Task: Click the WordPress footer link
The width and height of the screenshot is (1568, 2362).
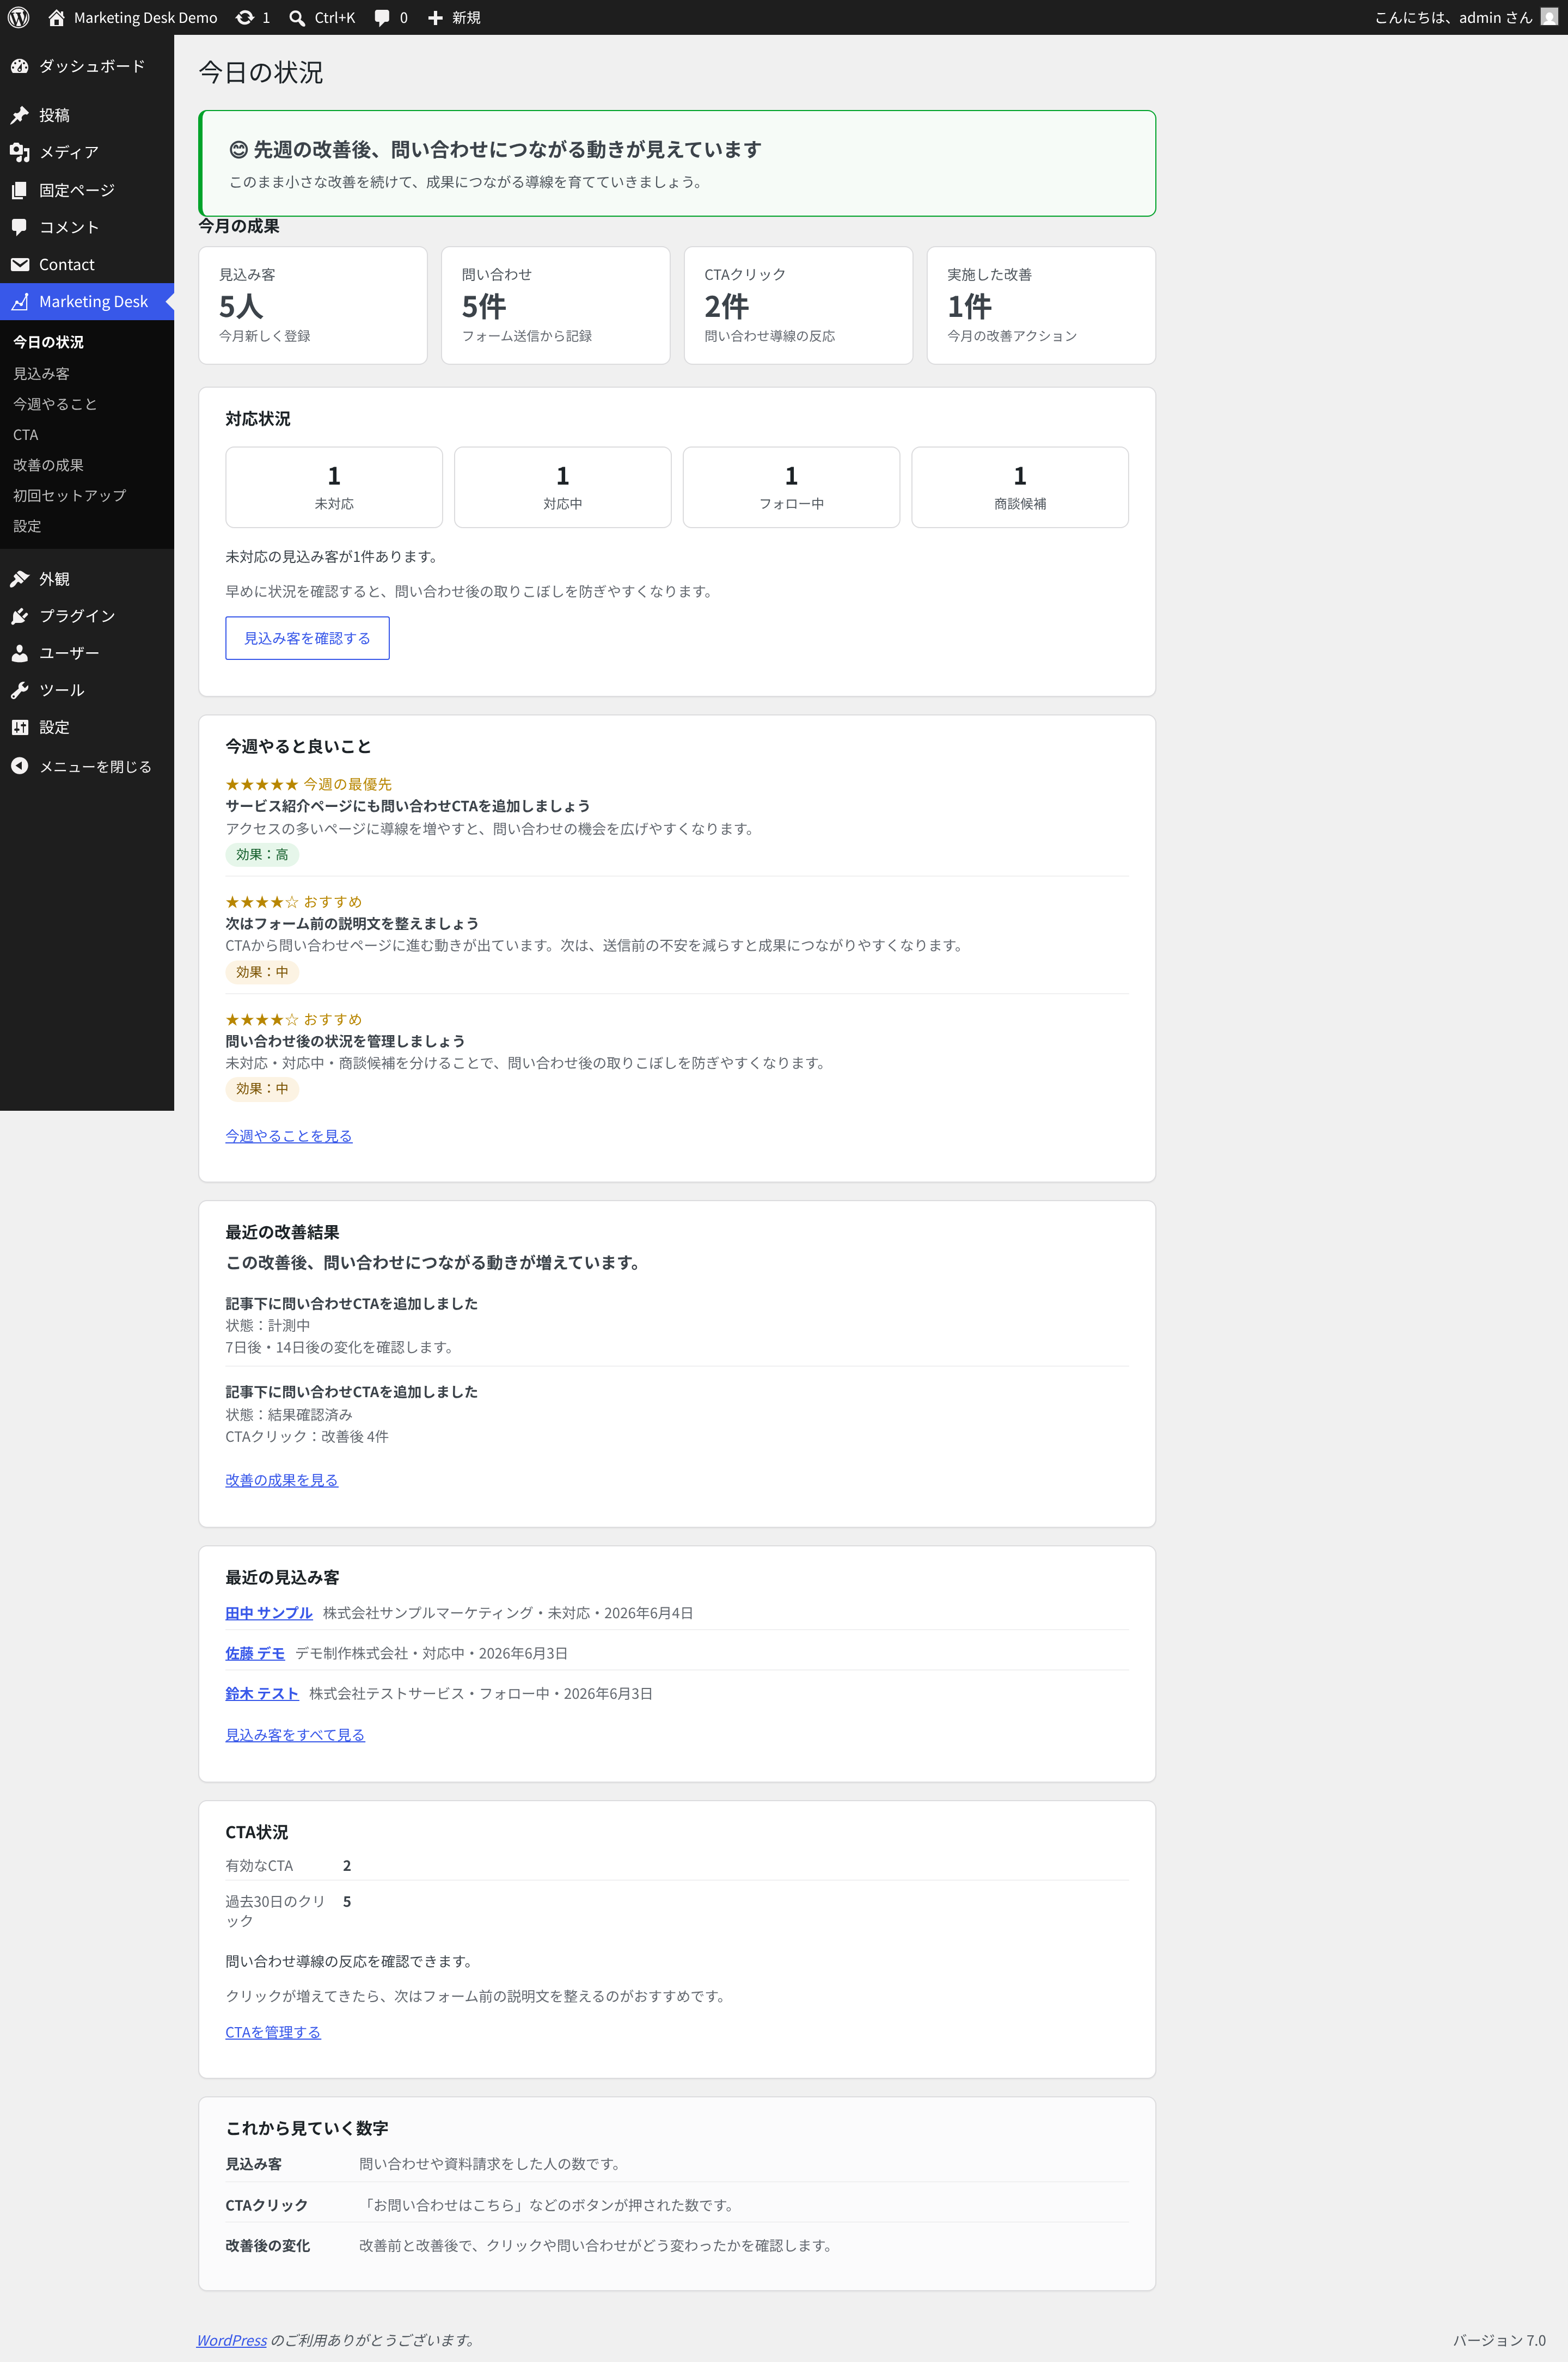Action: point(232,2339)
